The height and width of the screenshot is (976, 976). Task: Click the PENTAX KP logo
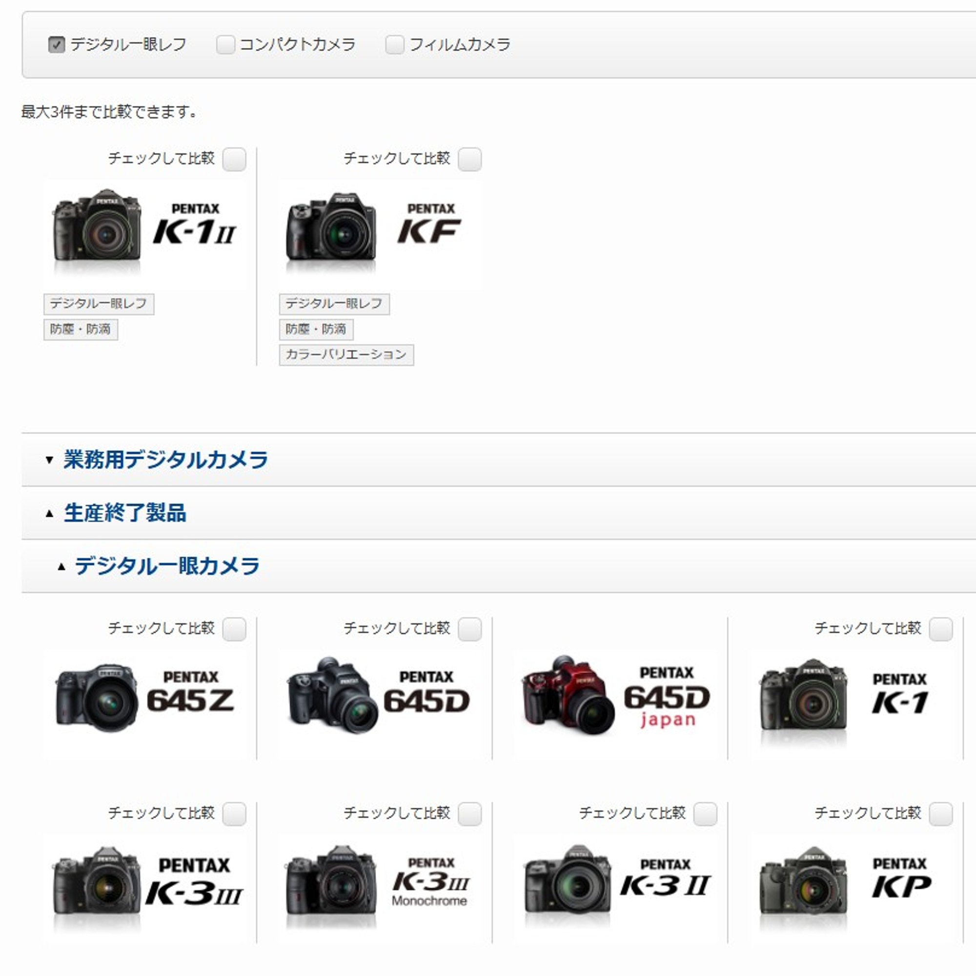[901, 878]
